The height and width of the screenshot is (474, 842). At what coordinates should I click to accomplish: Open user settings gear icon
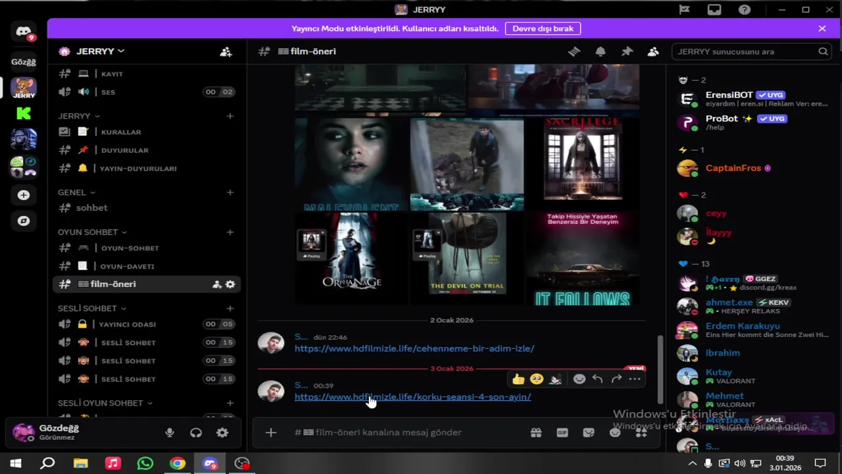tap(222, 433)
